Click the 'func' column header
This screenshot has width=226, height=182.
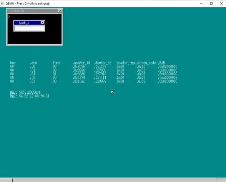56,63
